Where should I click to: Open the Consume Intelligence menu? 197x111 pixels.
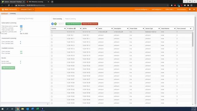[142, 10]
